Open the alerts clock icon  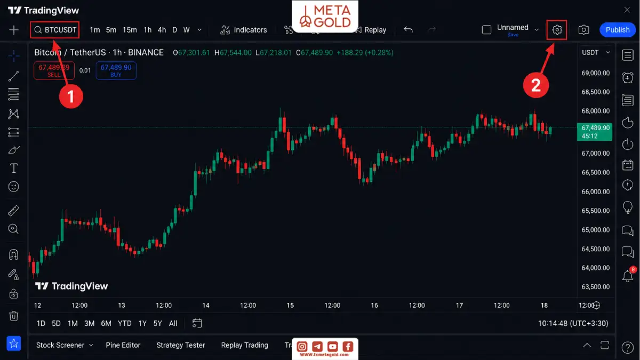click(628, 77)
